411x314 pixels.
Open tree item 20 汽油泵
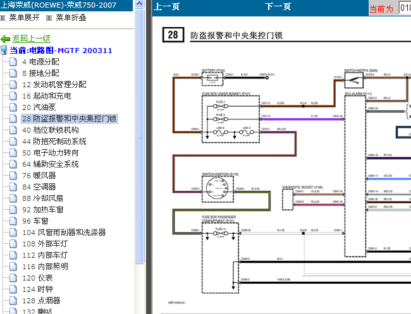pyautogui.click(x=39, y=107)
